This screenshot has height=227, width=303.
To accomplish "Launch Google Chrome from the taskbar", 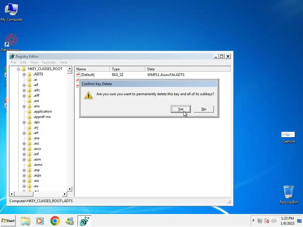I will (55, 221).
